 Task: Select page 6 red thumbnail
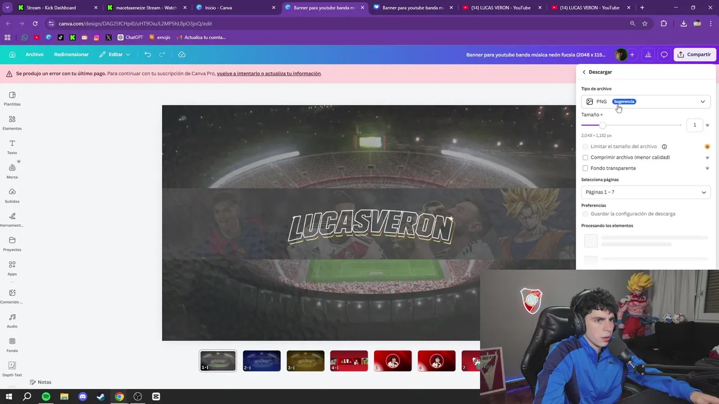pyautogui.click(x=436, y=361)
